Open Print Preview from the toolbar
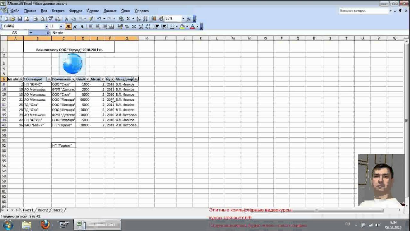The width and height of the screenshot is (410, 231). (42, 19)
